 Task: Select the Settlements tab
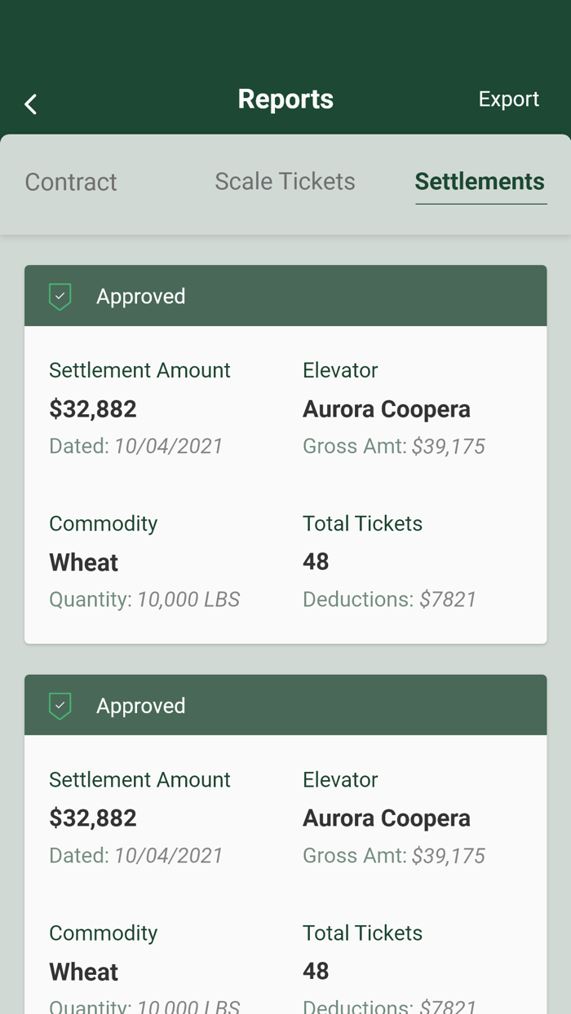coord(480,181)
